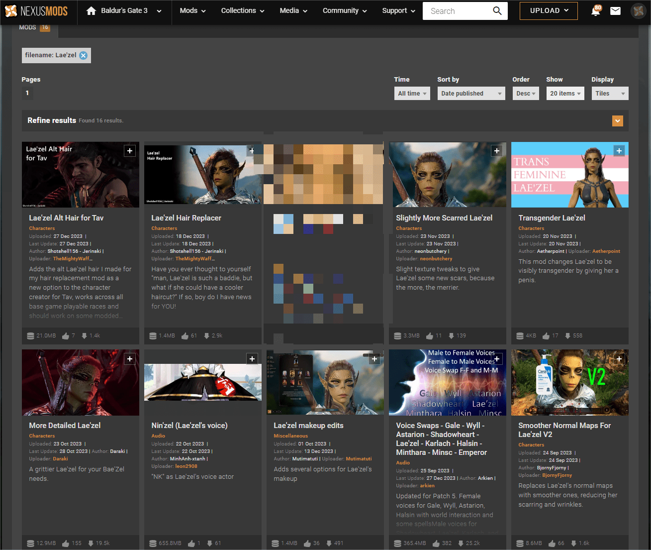Open Audio category on Nin'zel mod
The height and width of the screenshot is (550, 651).
158,436
